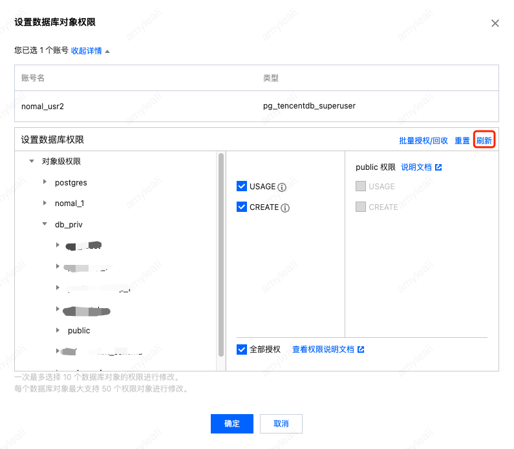
Task: Select the nomal_1 tree item label
Action: (69, 204)
